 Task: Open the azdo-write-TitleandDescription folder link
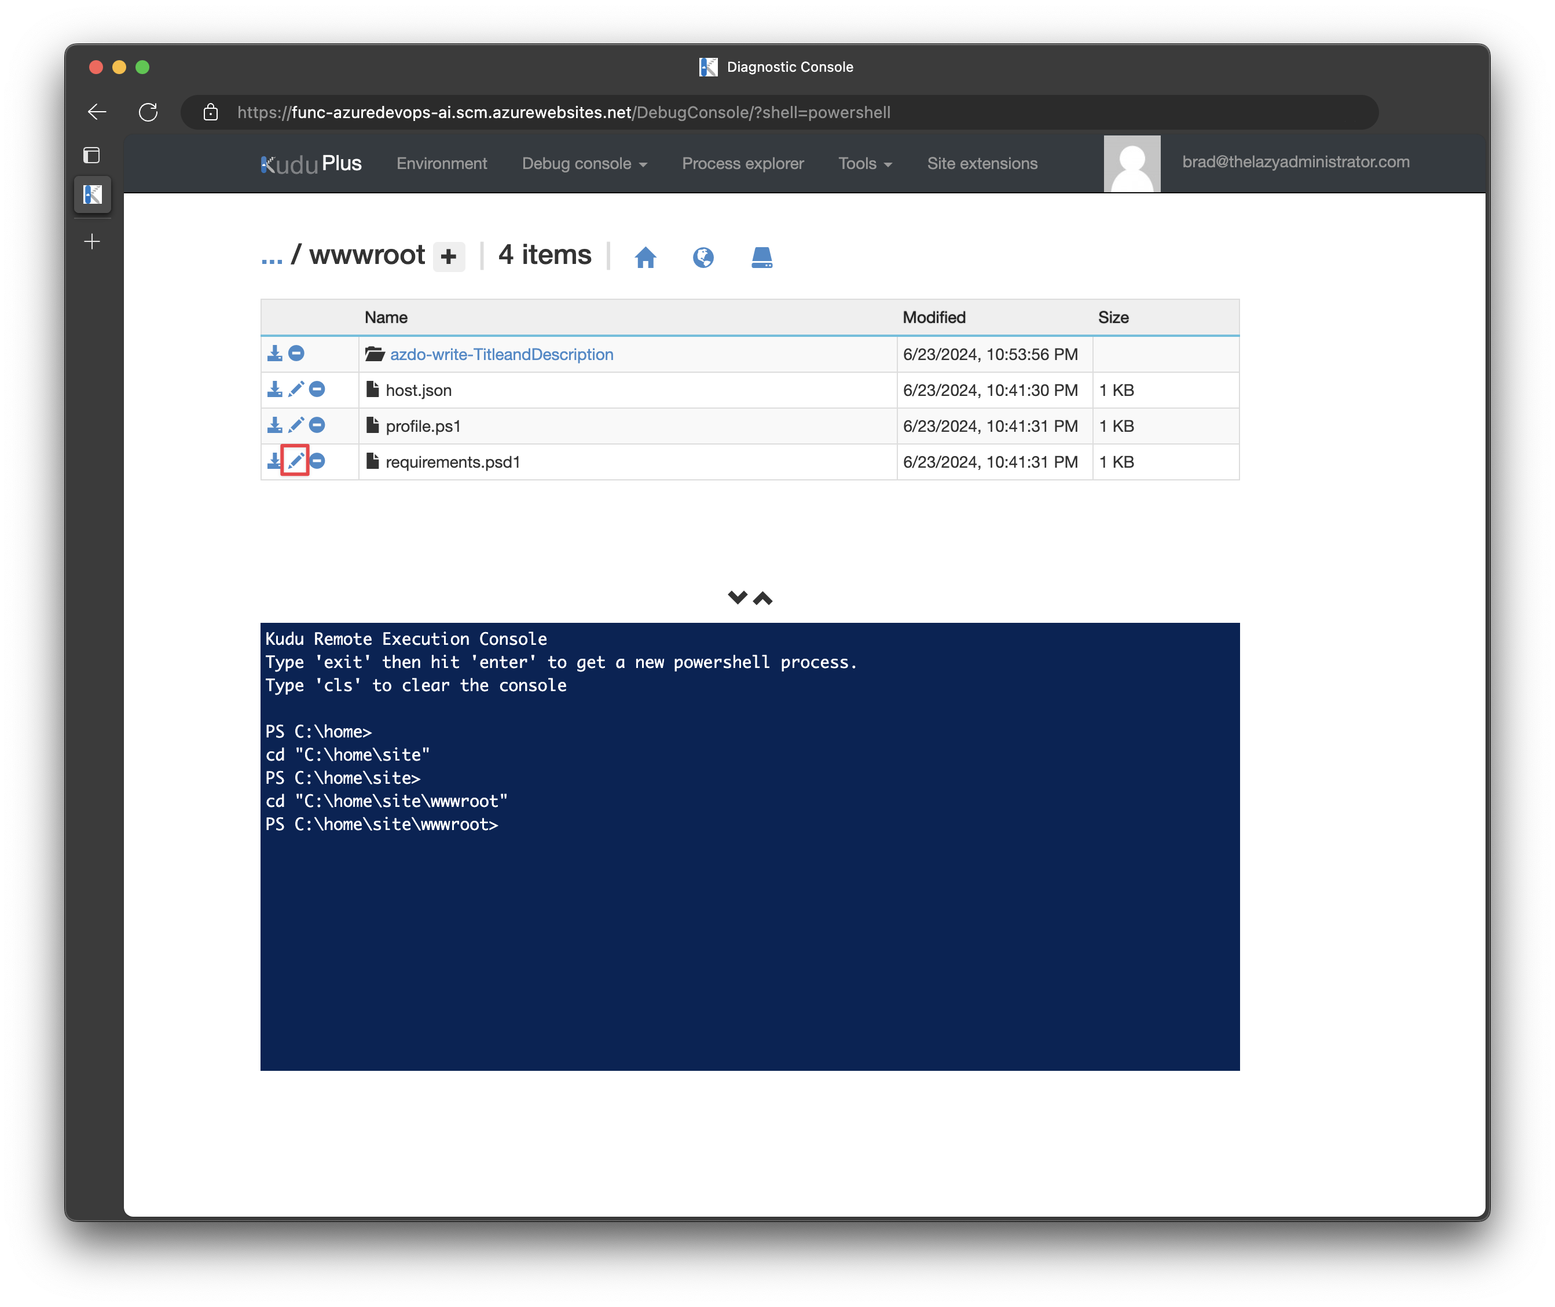(502, 354)
